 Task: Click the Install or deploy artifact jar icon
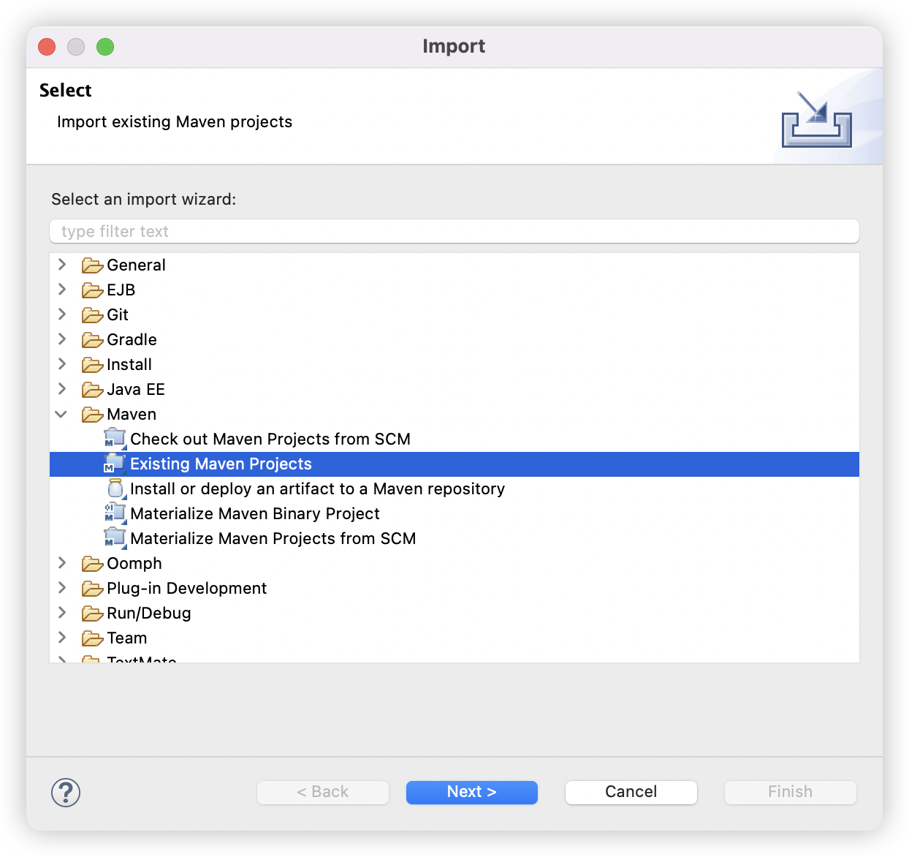116,488
